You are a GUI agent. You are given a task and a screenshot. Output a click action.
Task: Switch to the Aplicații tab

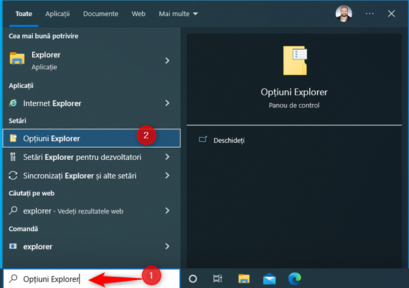[x=57, y=13]
